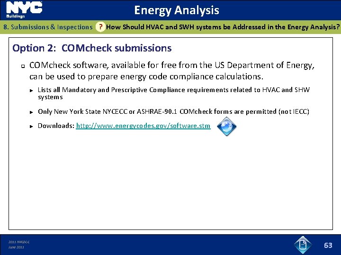Viewport: 341px width, 255px height.
Task: Click 'Option 2: COMcheck submissions' heading
Action: coord(92,48)
